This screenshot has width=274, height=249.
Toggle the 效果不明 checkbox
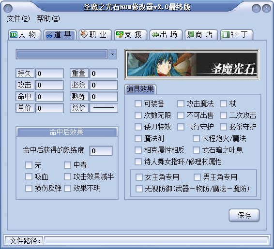pyautogui.click(x=67, y=188)
